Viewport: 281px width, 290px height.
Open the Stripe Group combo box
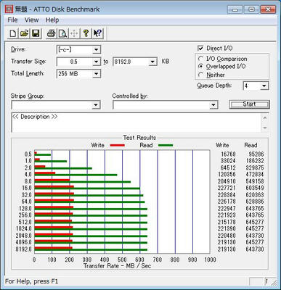(56, 105)
